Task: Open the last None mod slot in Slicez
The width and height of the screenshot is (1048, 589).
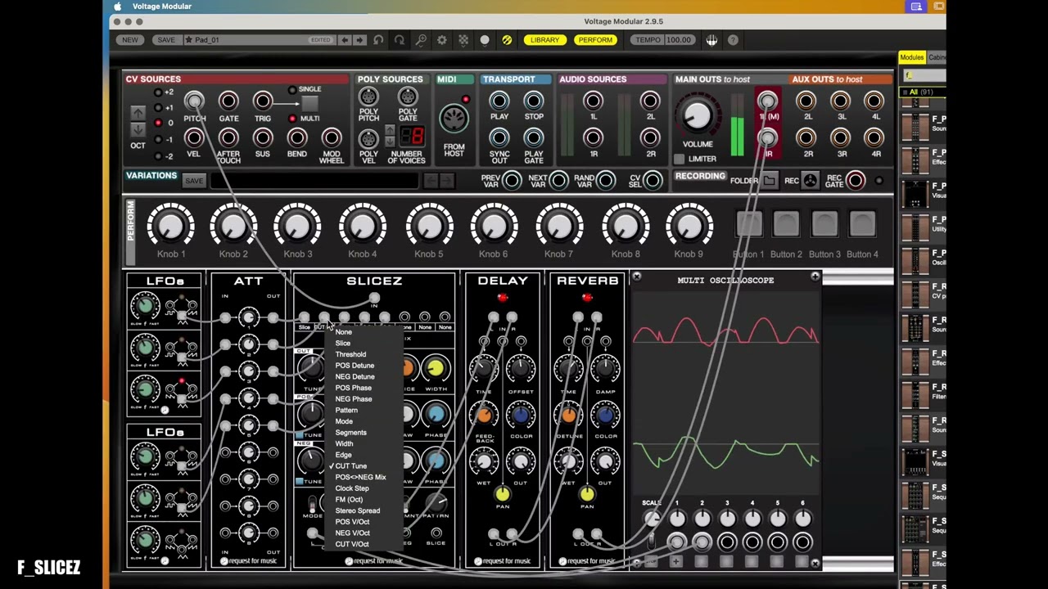Action: coord(445,327)
